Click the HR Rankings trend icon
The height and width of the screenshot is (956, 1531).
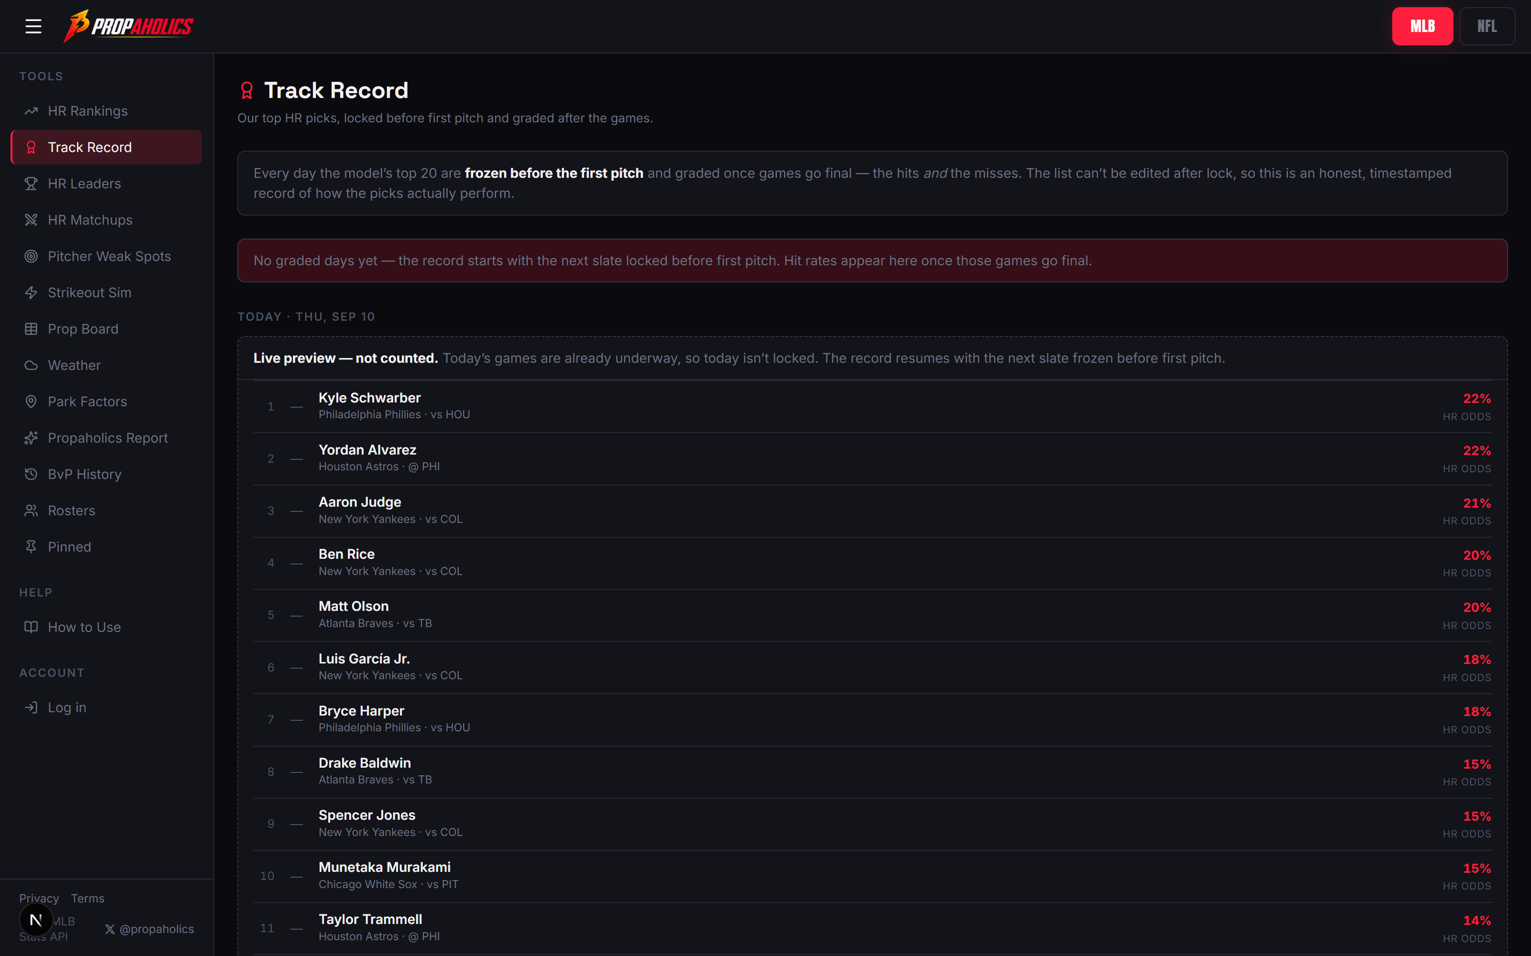[31, 110]
